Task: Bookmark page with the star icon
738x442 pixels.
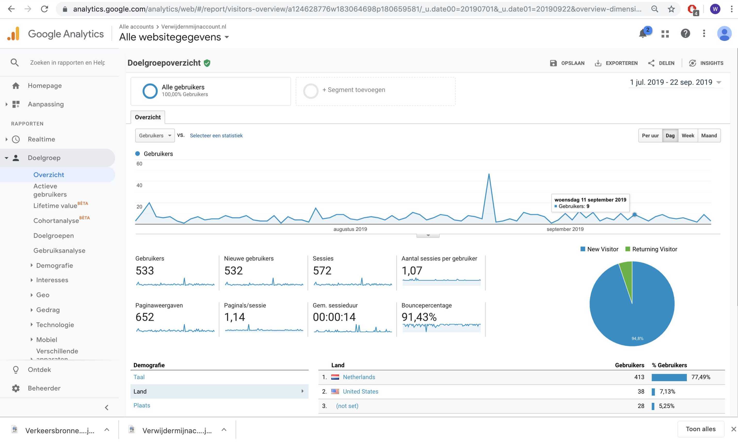Action: tap(671, 9)
